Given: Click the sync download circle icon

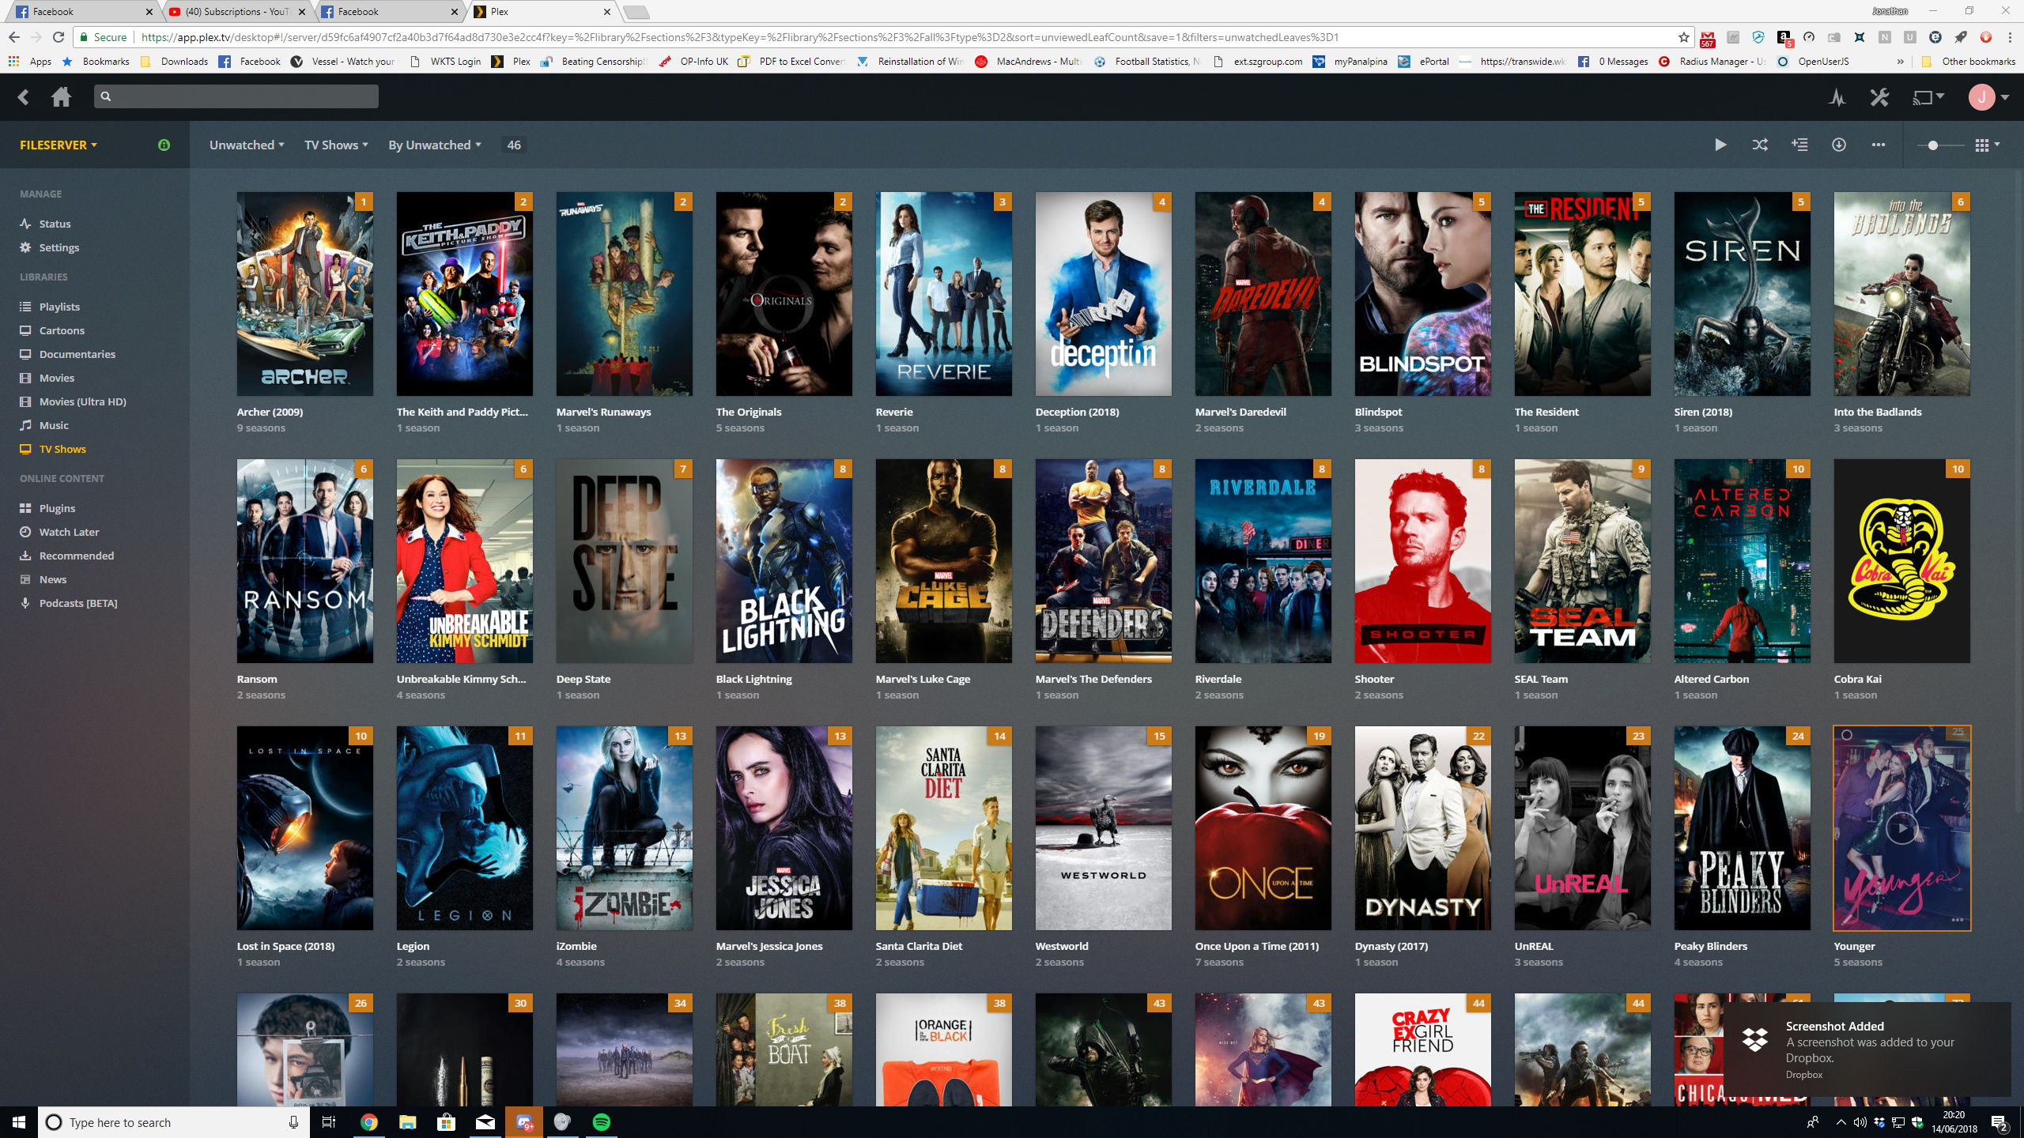Looking at the screenshot, I should pyautogui.click(x=1839, y=145).
